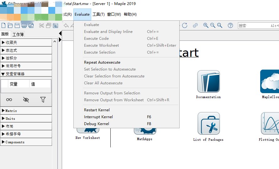
Task: Collapse side panel with left black arrow
Action: click(60, 33)
